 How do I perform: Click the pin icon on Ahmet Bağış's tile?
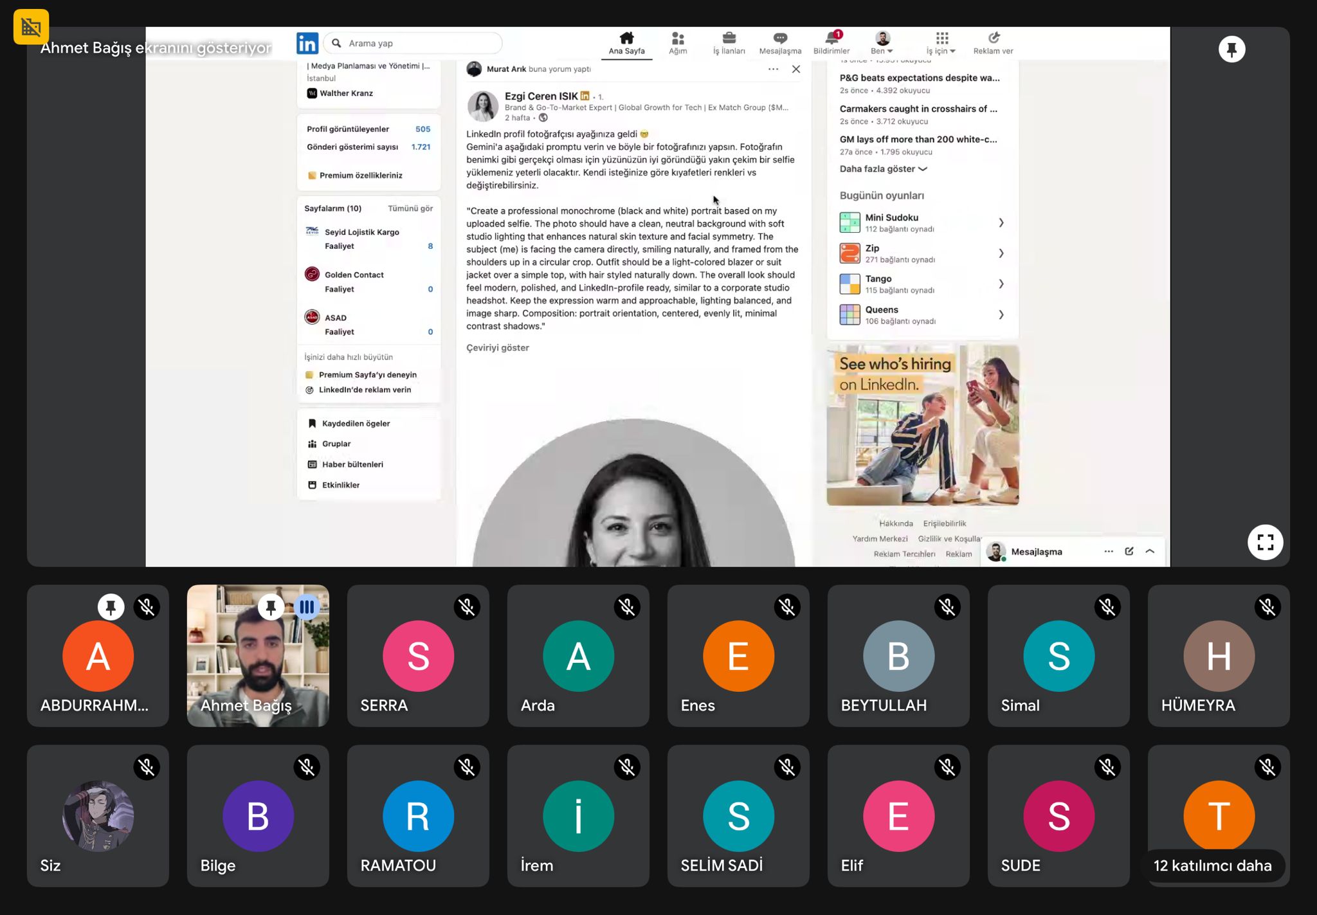coord(271,607)
